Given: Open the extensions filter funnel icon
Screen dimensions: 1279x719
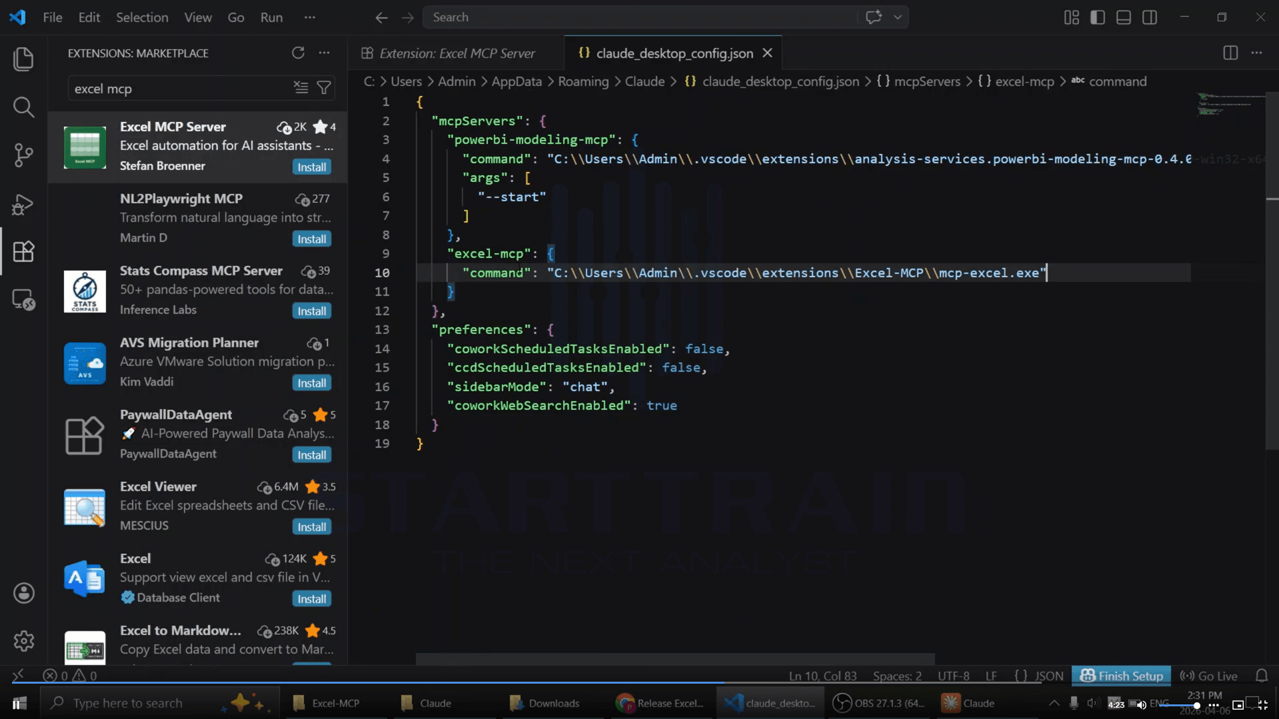Looking at the screenshot, I should coord(324,88).
